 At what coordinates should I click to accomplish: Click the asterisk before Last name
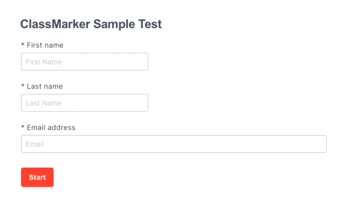click(23, 86)
